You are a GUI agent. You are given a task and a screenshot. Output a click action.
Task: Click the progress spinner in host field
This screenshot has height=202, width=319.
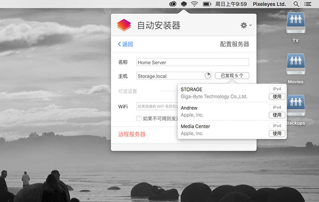(x=207, y=75)
